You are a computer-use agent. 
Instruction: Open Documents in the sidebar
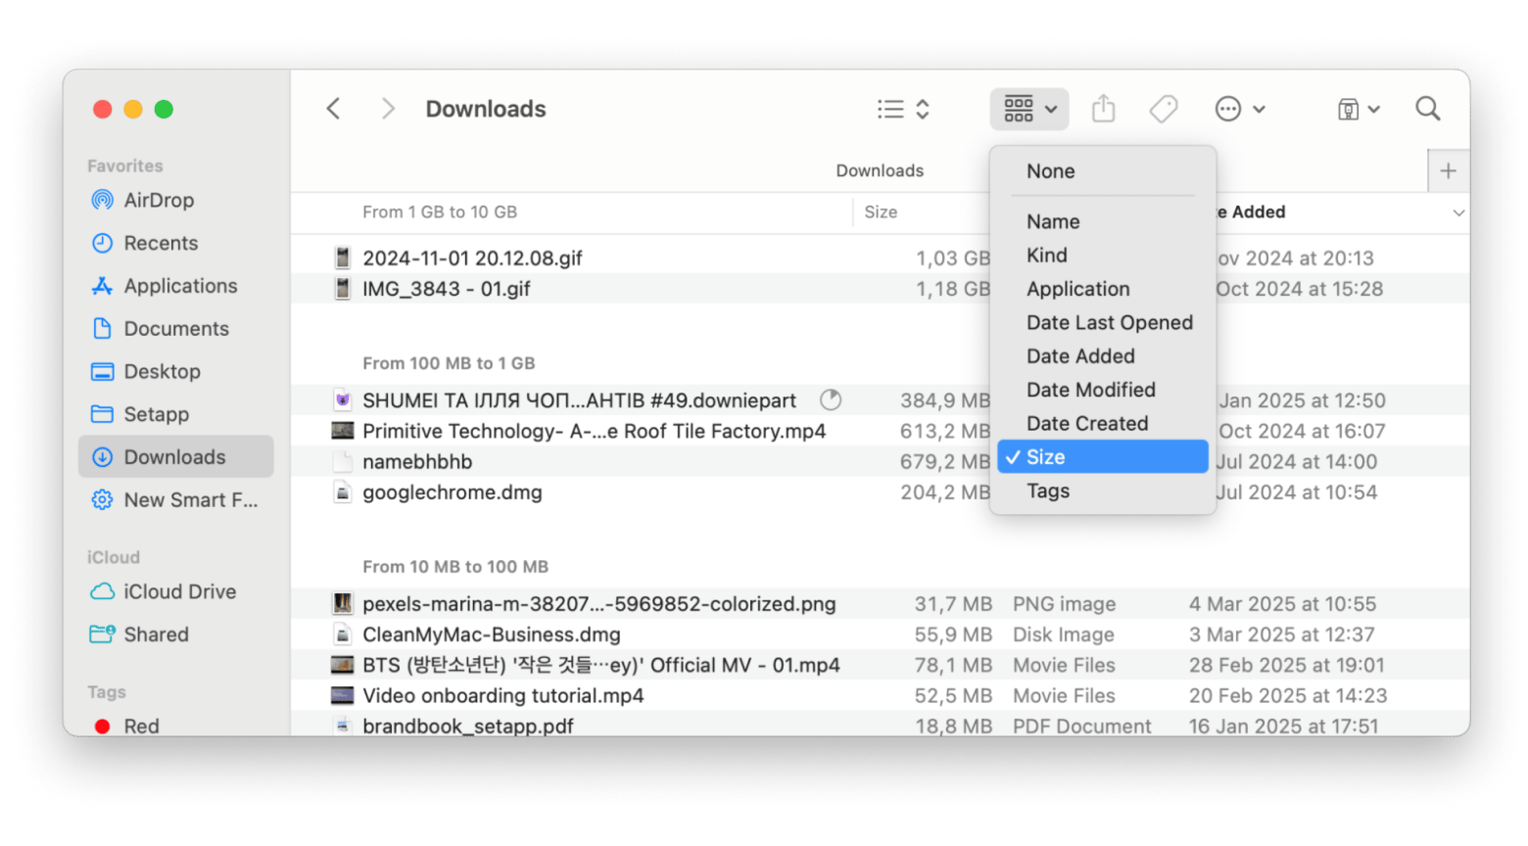point(175,329)
